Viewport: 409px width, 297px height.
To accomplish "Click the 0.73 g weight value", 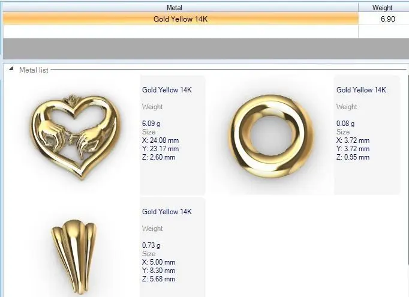I will pyautogui.click(x=151, y=245).
